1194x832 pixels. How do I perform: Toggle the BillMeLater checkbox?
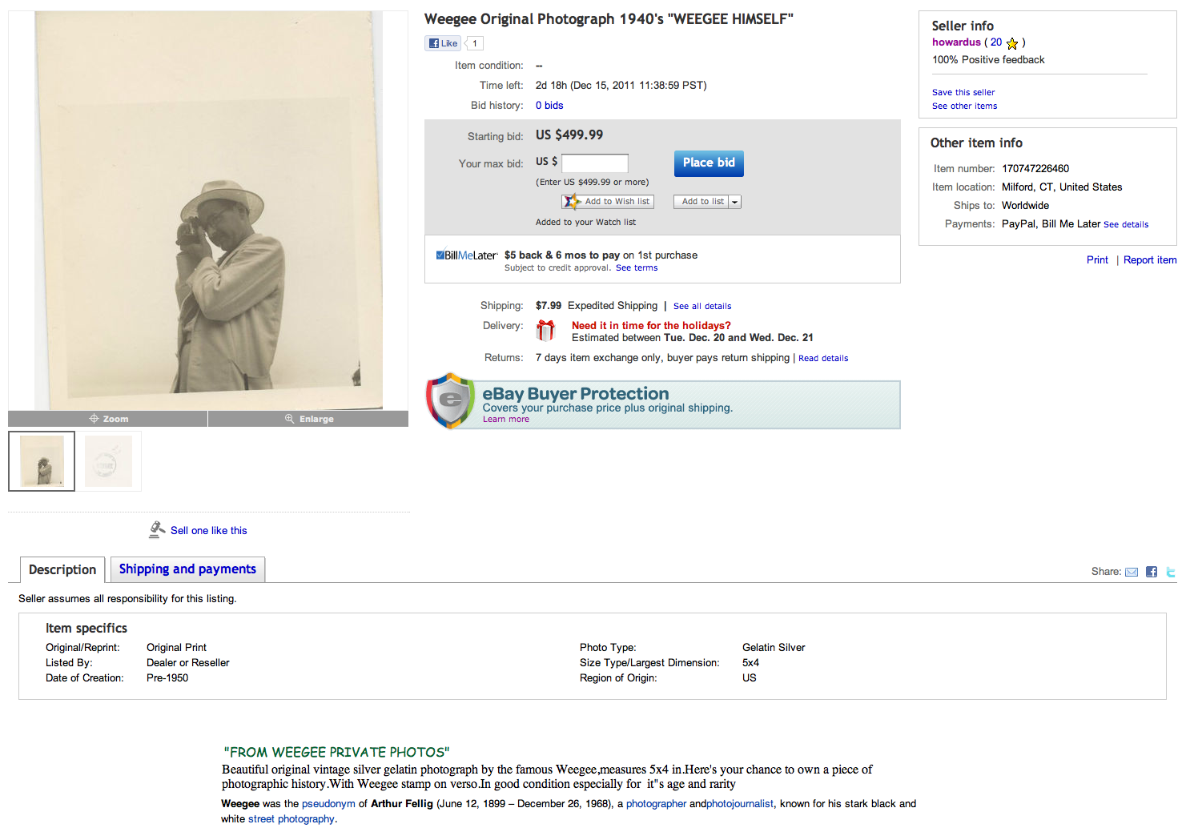[440, 255]
